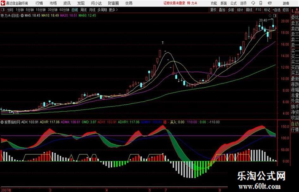Open the F10 company info
Viewport: 299px width, 192px height.
[x=258, y=10]
